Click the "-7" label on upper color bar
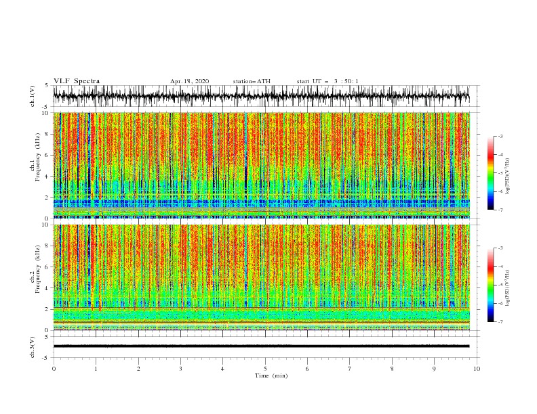Image resolution: width=537 pixels, height=414 pixels. [500, 210]
